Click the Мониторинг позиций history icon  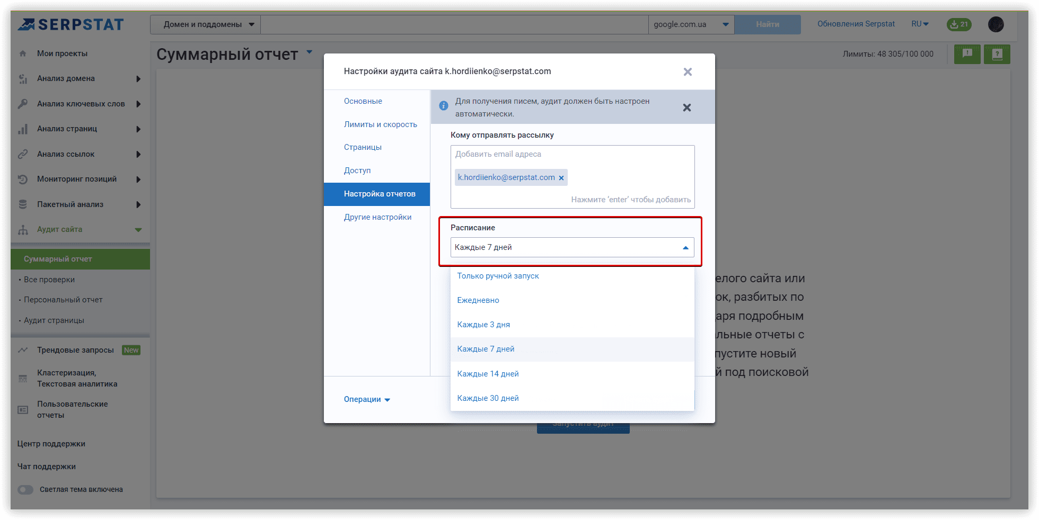(x=23, y=180)
